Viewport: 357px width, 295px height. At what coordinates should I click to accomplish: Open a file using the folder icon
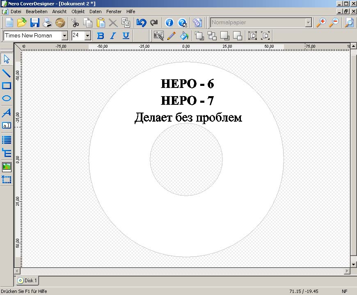(x=22, y=23)
